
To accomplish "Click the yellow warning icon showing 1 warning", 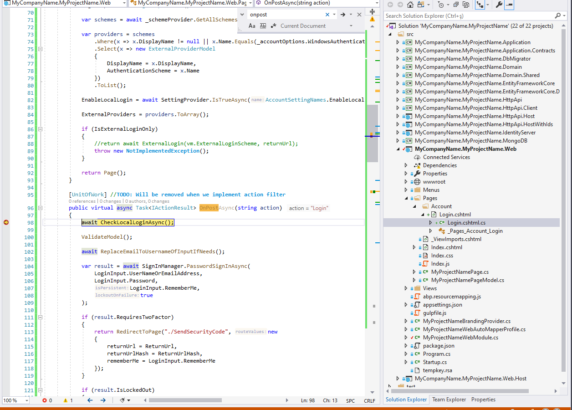I will (66, 400).
